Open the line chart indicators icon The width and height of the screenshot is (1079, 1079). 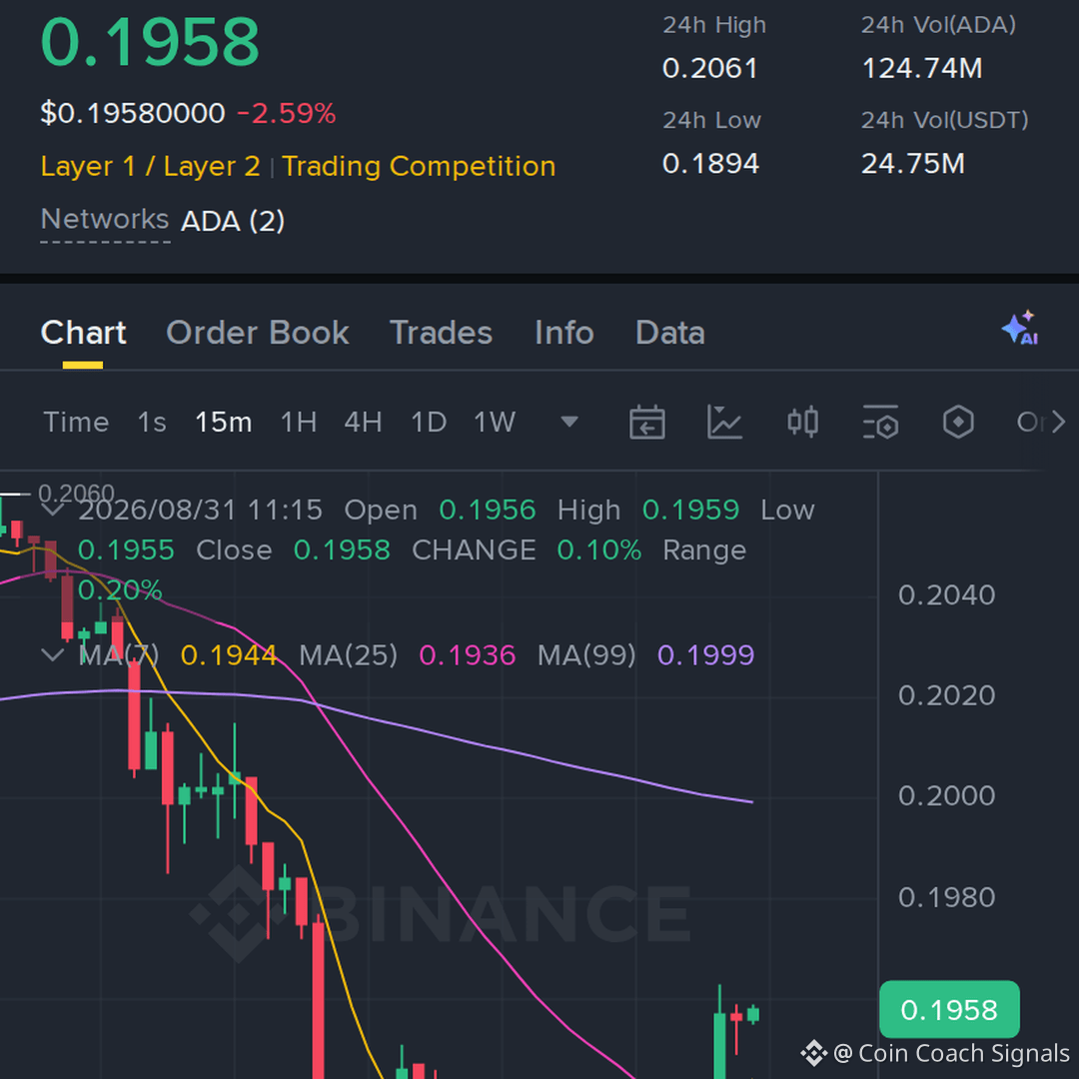coord(724,422)
